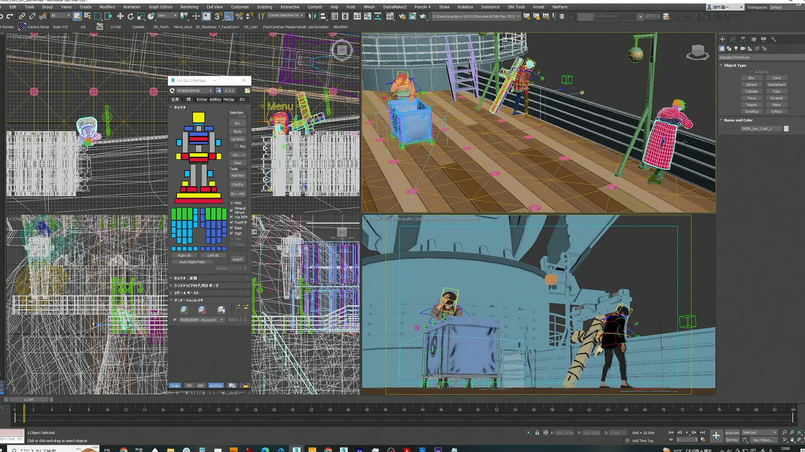
Task: Open the Hierarchy panel icon
Action: coord(743,39)
